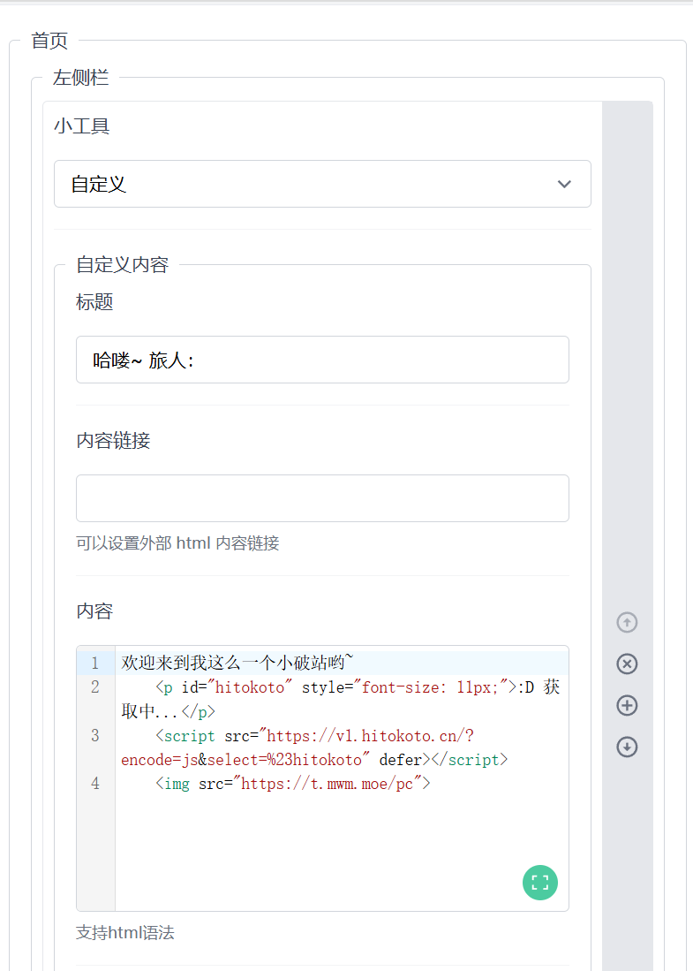Click the 支持html语法 hint text
693x971 pixels.
[x=125, y=933]
